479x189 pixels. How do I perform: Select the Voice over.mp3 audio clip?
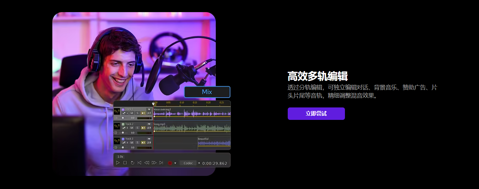(192, 113)
